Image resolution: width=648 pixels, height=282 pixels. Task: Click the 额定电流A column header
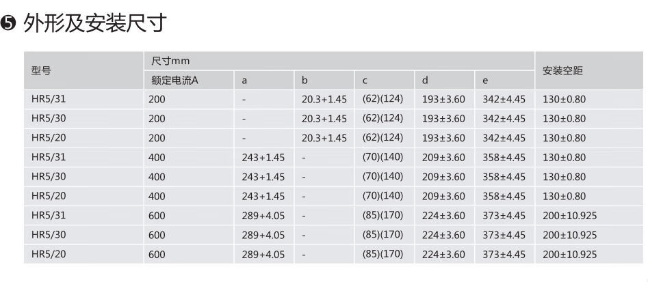[x=174, y=80]
